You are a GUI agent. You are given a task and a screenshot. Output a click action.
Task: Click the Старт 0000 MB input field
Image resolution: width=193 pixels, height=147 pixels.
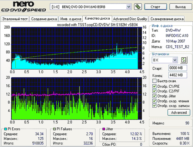point(178,68)
